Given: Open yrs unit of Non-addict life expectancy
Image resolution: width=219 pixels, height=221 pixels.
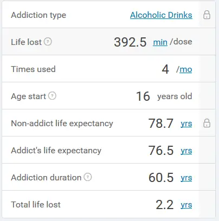Looking at the screenshot, I should [x=186, y=124].
